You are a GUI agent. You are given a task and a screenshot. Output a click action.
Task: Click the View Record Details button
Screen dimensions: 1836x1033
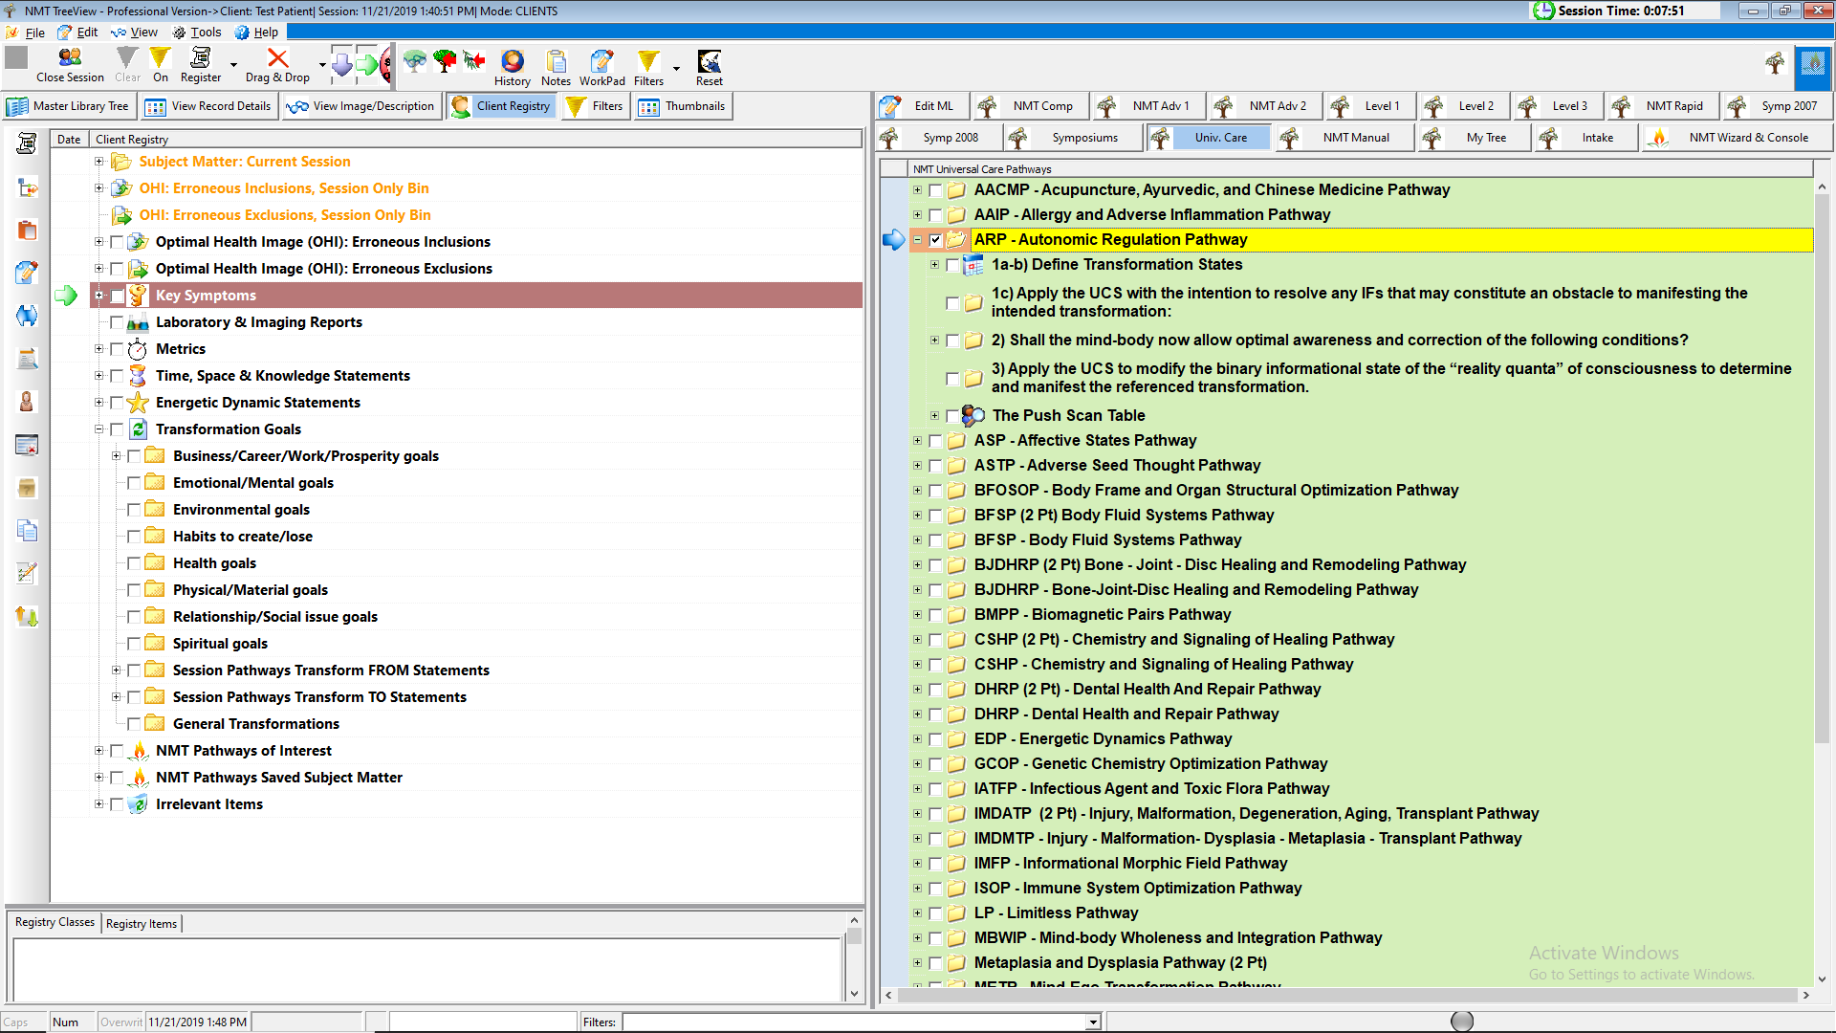coord(208,106)
